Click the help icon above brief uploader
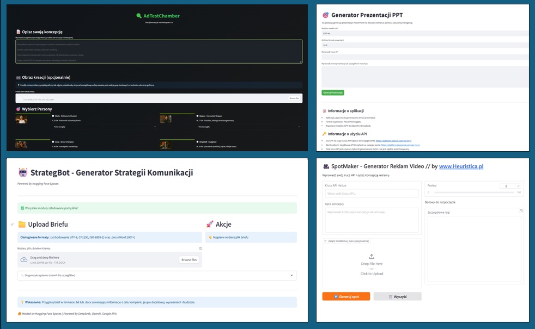 [200, 249]
